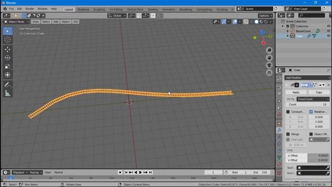Screen dimensions: 332x187
Task: Jump to the end frame button
Action: point(150,172)
